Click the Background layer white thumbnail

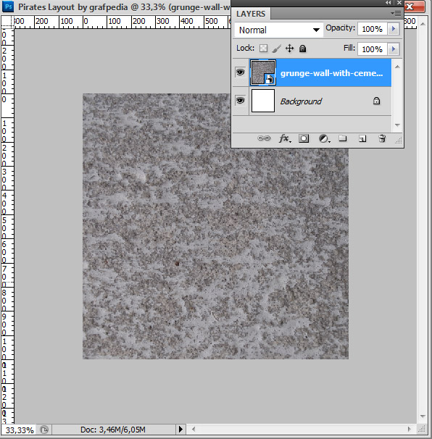(263, 101)
